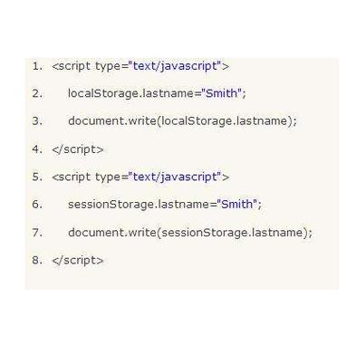Click sessionStorage.lastname assignment on line 6
Image resolution: width=356 pixels, height=355 pixels.
[x=165, y=205]
